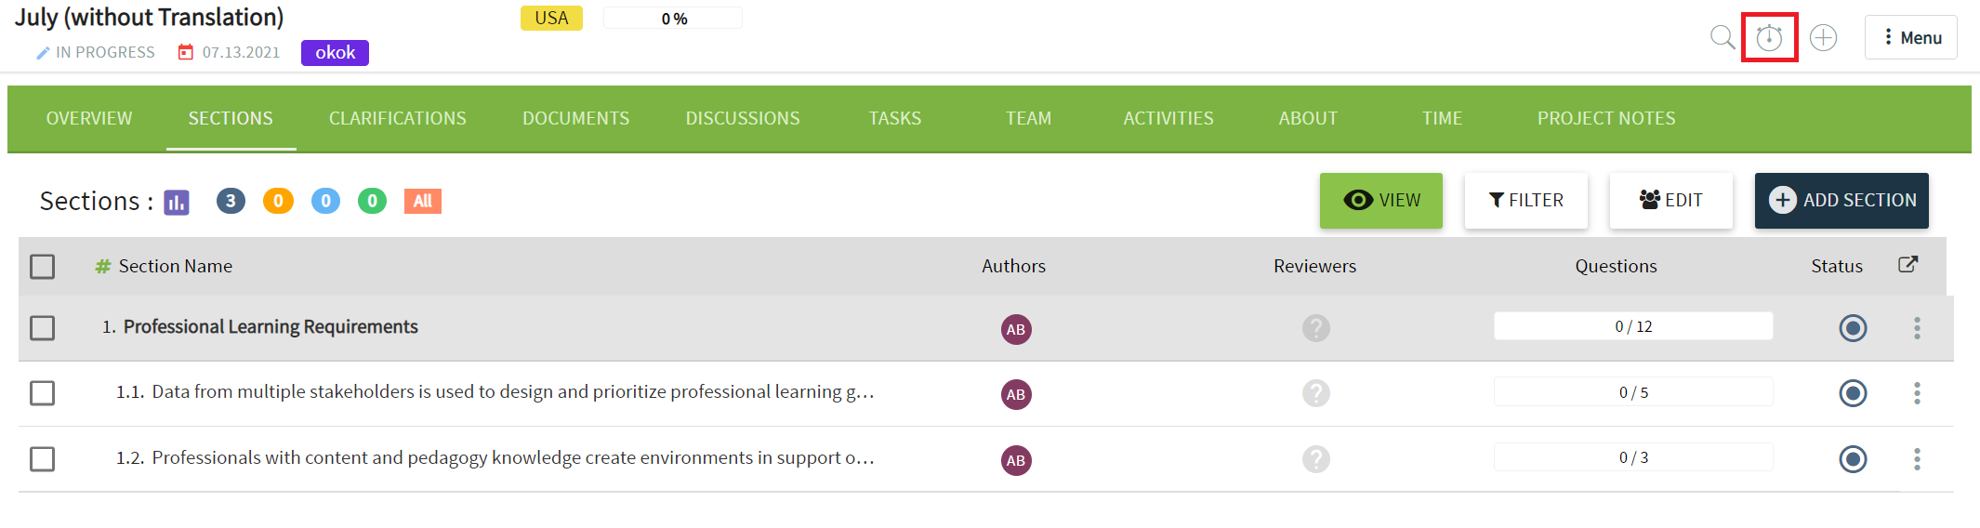Click reviewer question mark for Professional Learning Requirements
Screen dimensions: 1980x528
(1316, 328)
